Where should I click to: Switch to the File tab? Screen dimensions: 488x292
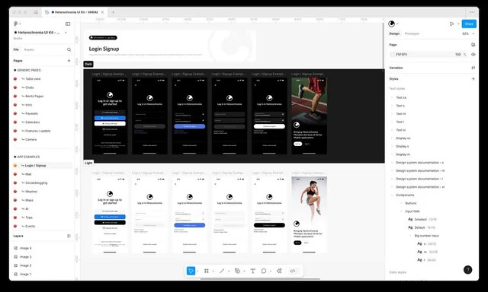click(16, 49)
